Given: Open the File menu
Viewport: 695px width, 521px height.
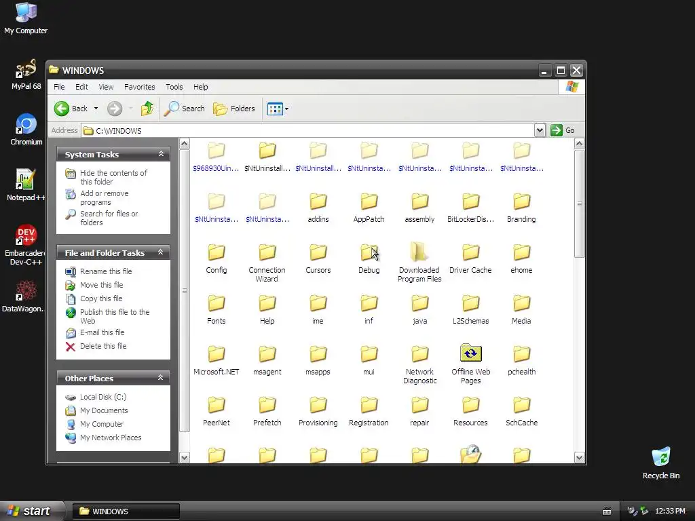Looking at the screenshot, I should 59,87.
